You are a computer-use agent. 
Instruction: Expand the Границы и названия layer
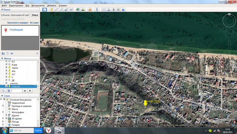tap(4, 106)
